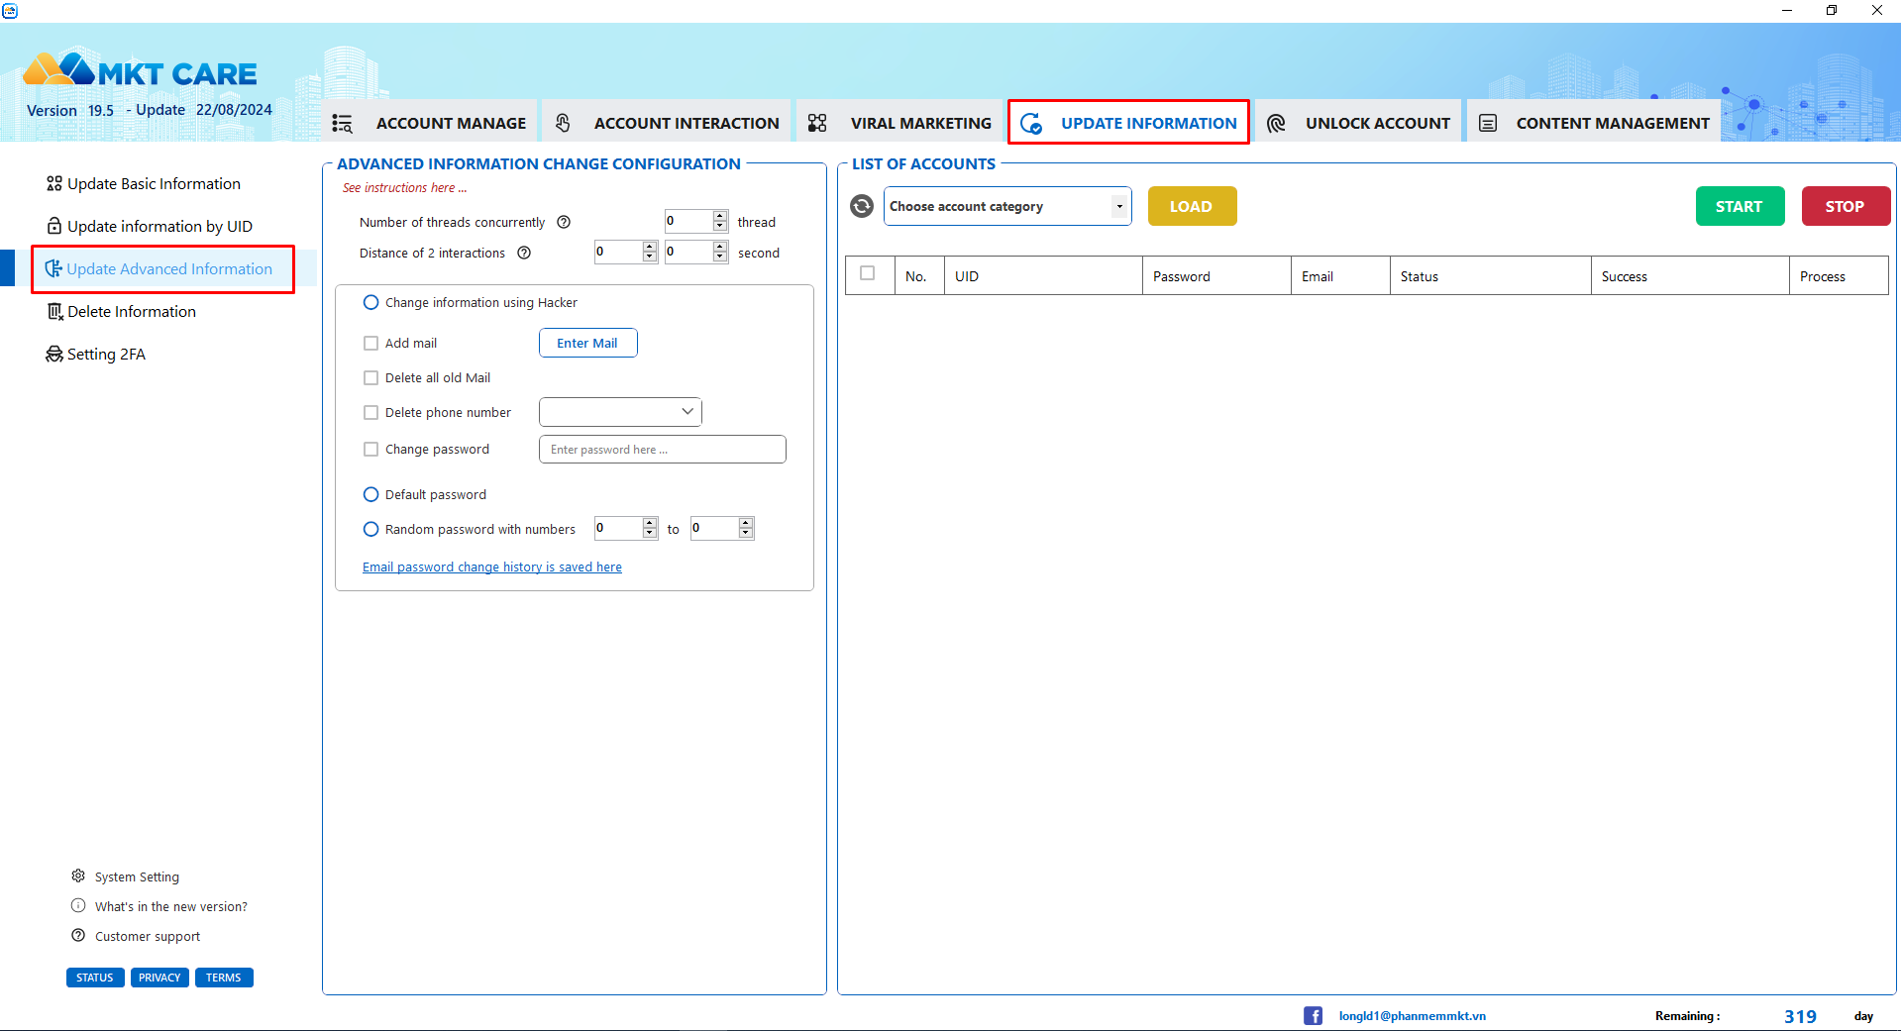Tick the Delete all old Mail checkbox

coord(371,377)
